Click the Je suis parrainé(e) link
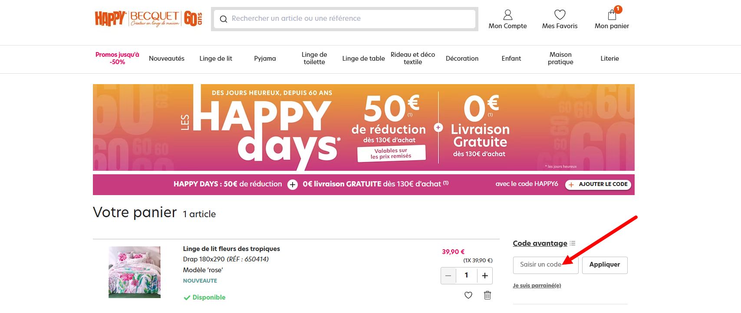This screenshot has width=741, height=313. point(537,285)
